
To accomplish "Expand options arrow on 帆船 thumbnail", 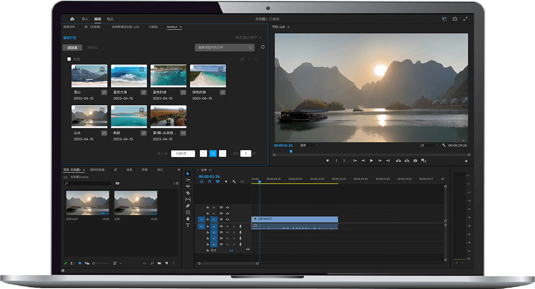I will (x=142, y=110).
